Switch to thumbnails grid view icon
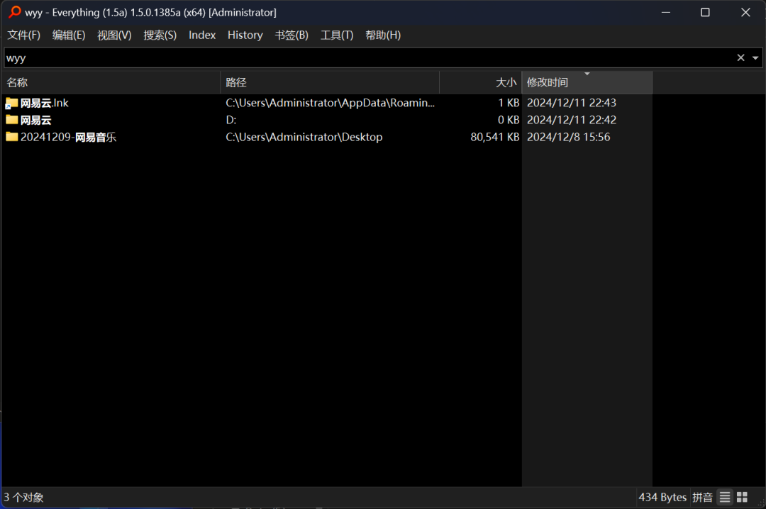Viewport: 766px width, 509px height. click(742, 497)
